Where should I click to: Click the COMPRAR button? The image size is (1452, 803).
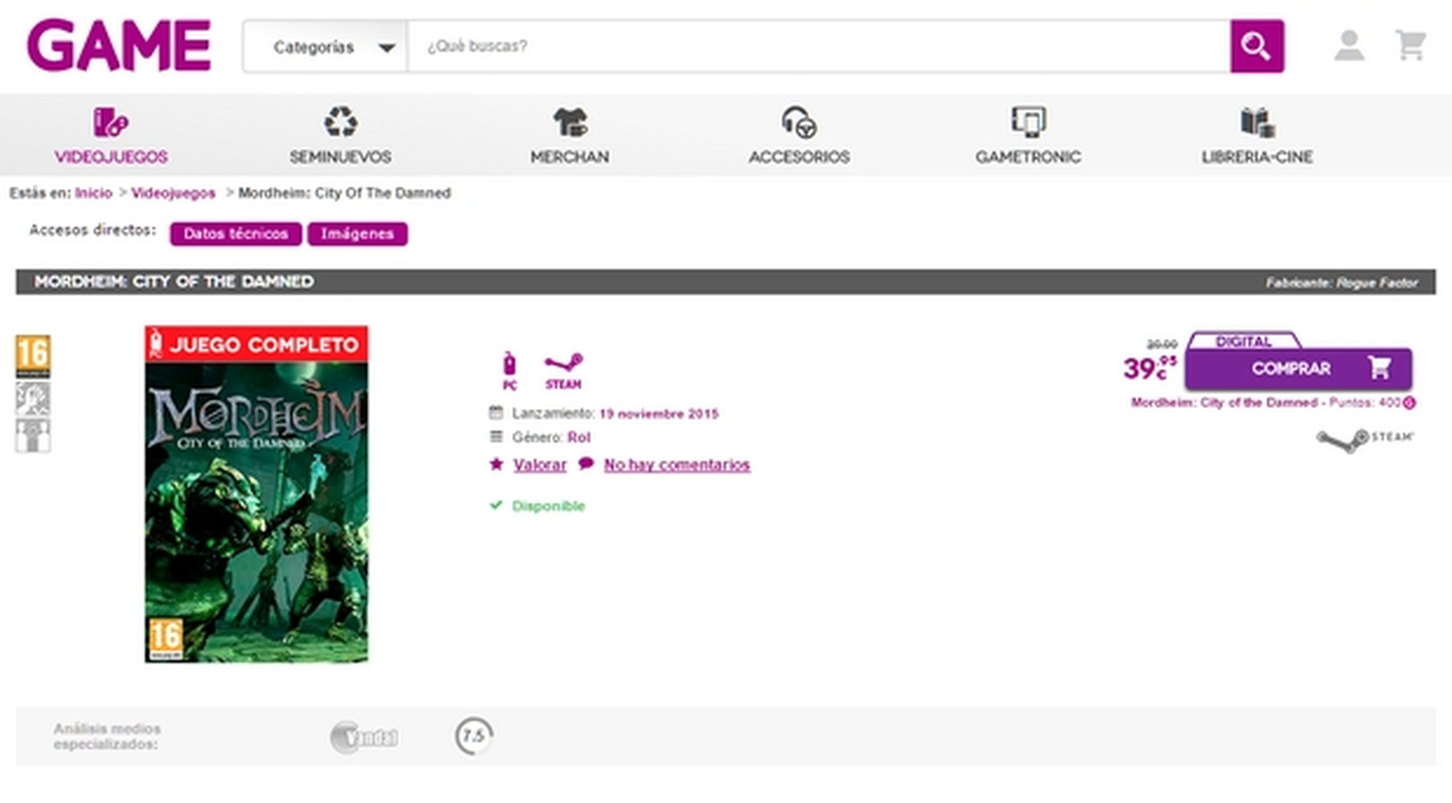pos(1298,369)
